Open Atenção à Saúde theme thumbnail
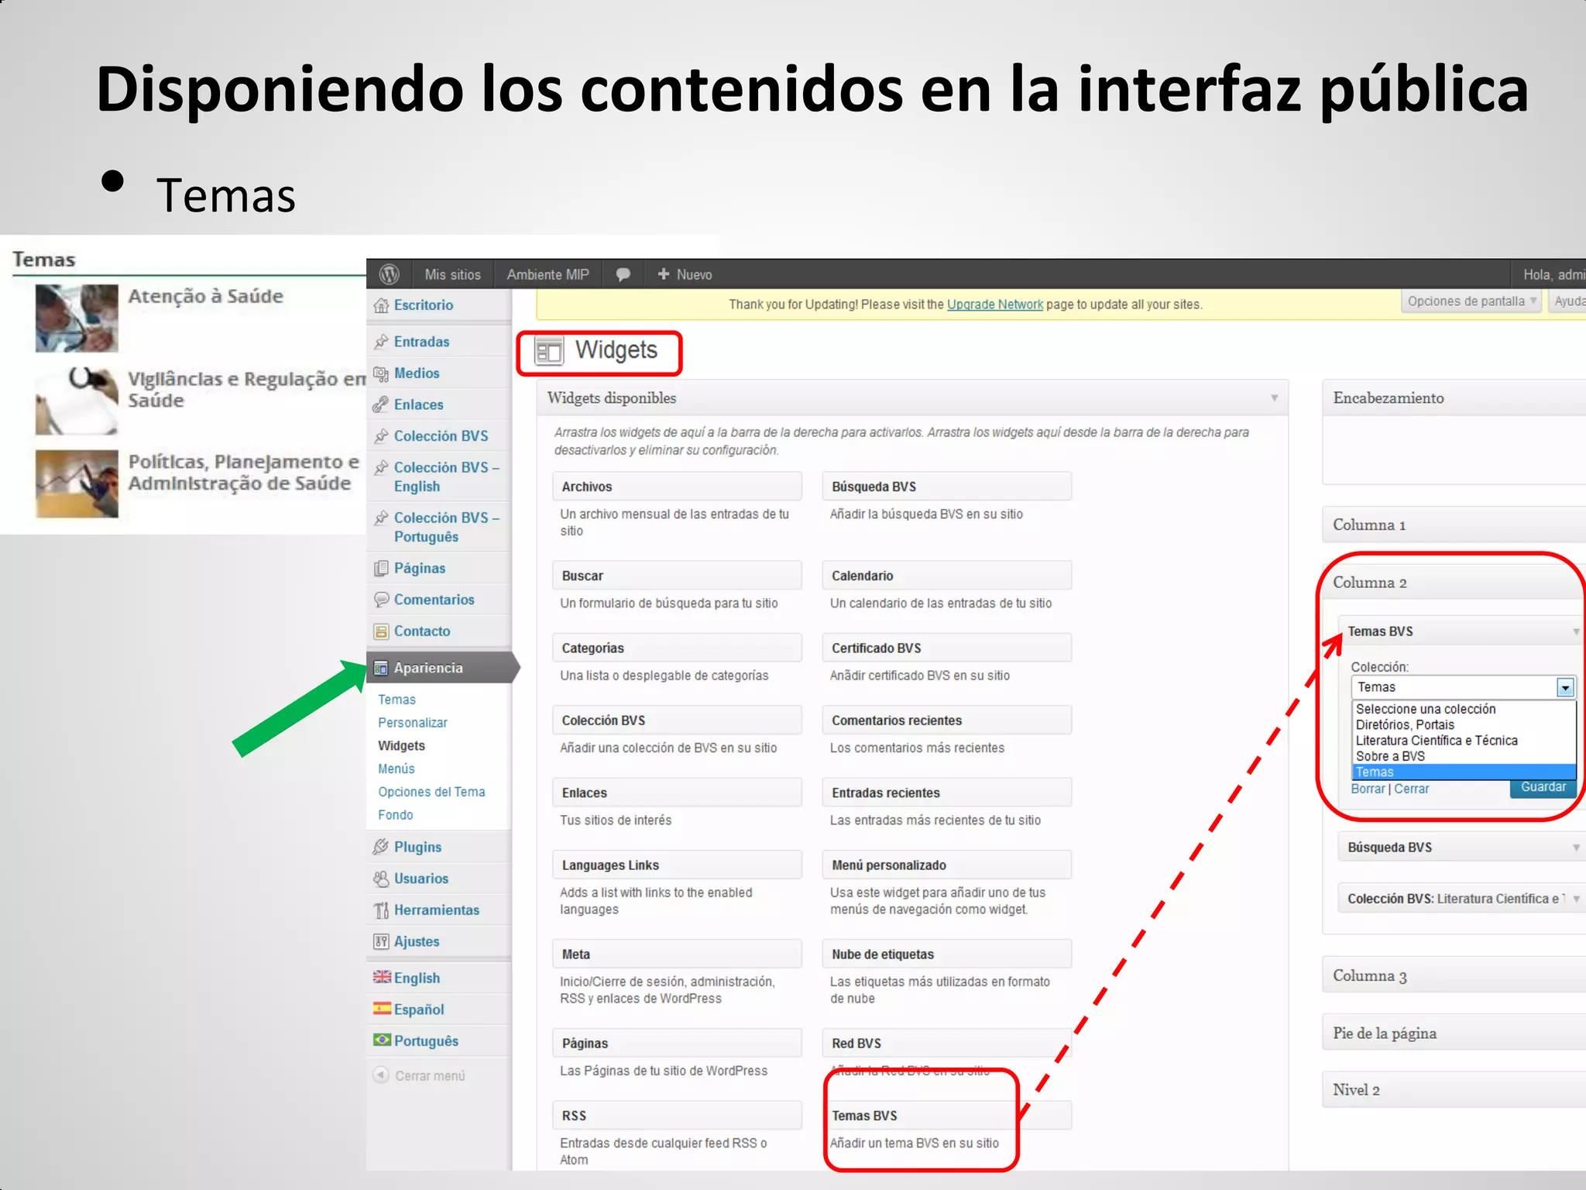Viewport: 1586px width, 1190px height. tap(77, 318)
